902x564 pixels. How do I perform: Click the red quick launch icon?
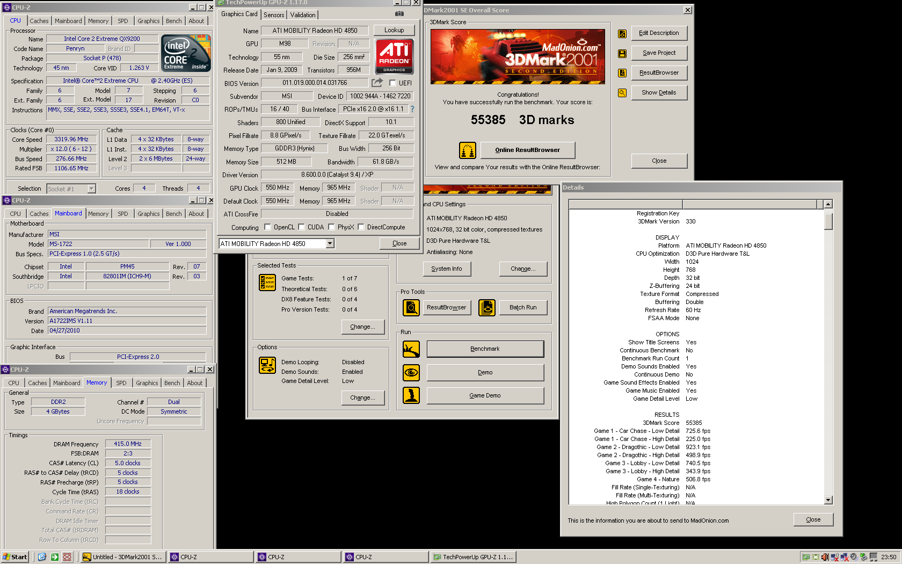point(67,557)
